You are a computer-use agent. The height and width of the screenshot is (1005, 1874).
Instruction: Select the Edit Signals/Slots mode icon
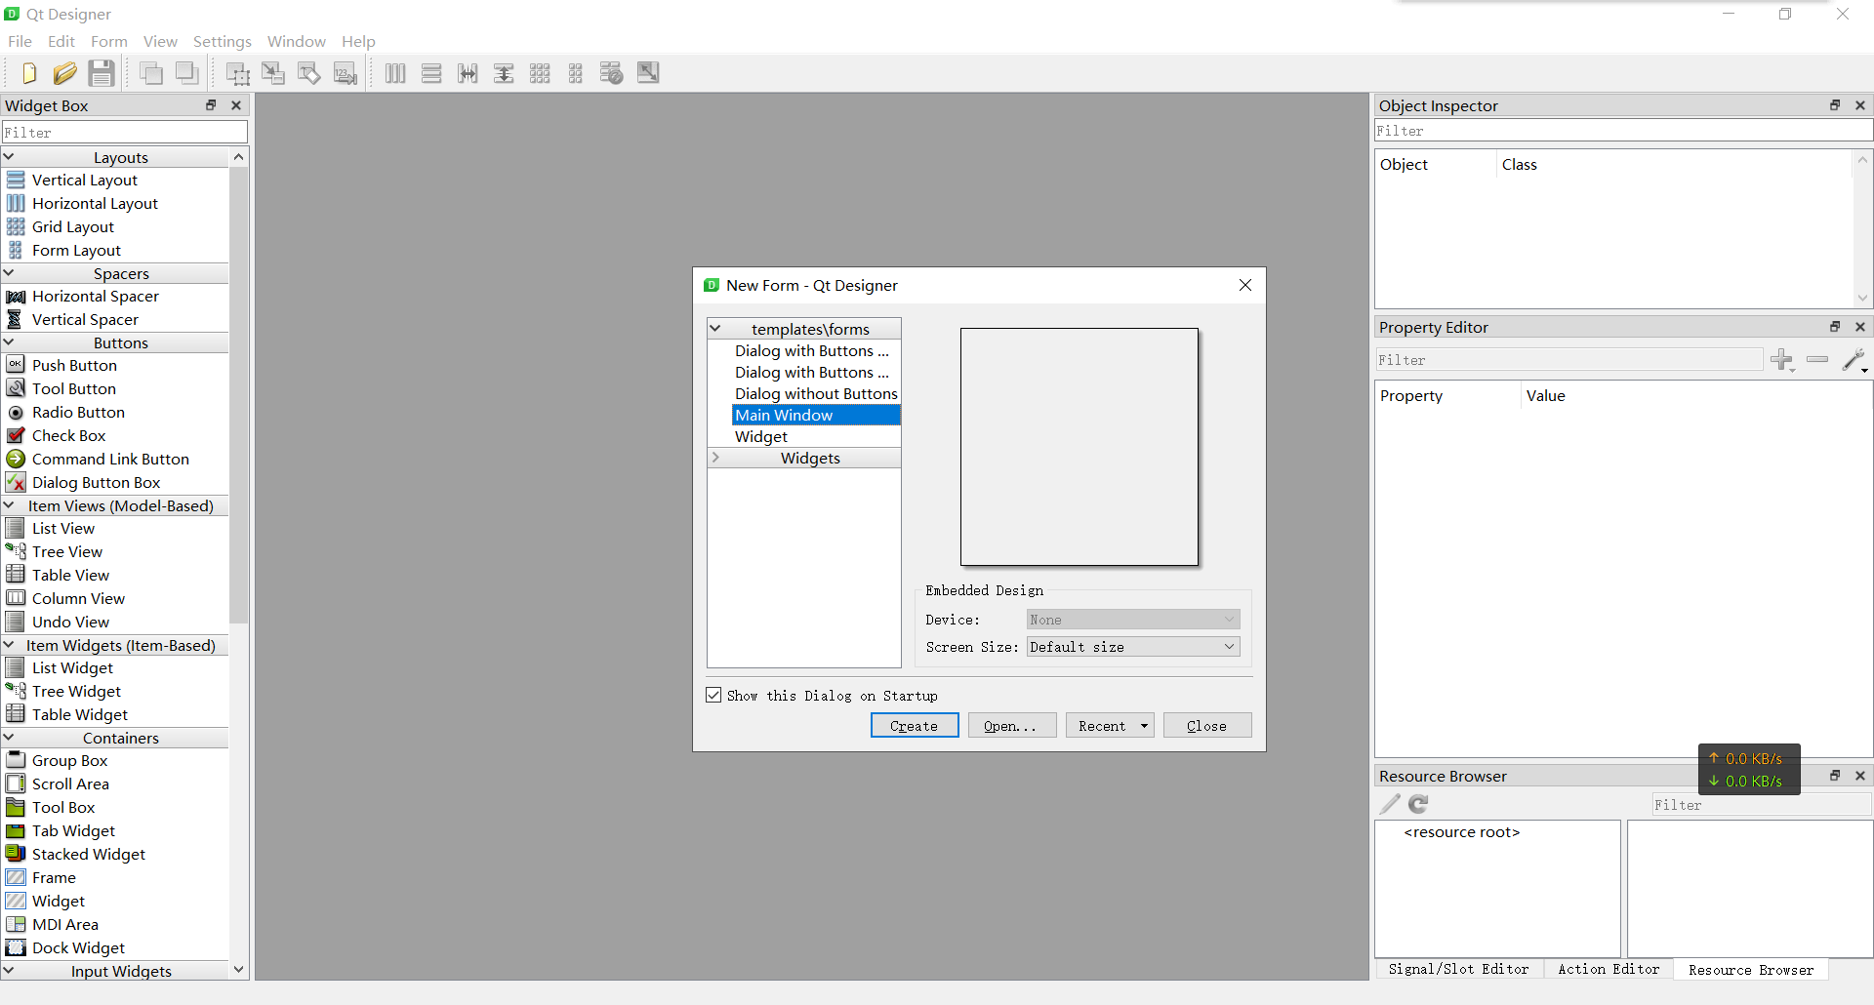point(273,73)
